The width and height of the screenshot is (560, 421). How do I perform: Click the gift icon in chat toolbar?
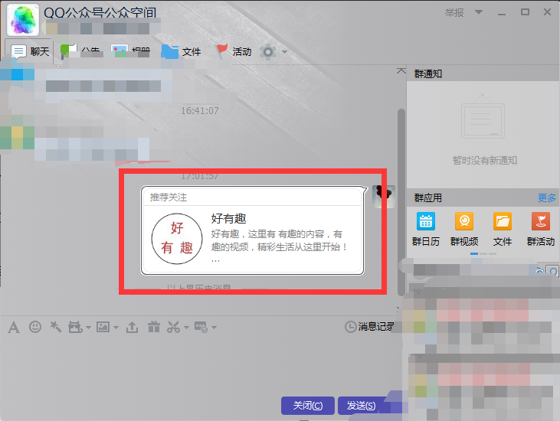(154, 326)
